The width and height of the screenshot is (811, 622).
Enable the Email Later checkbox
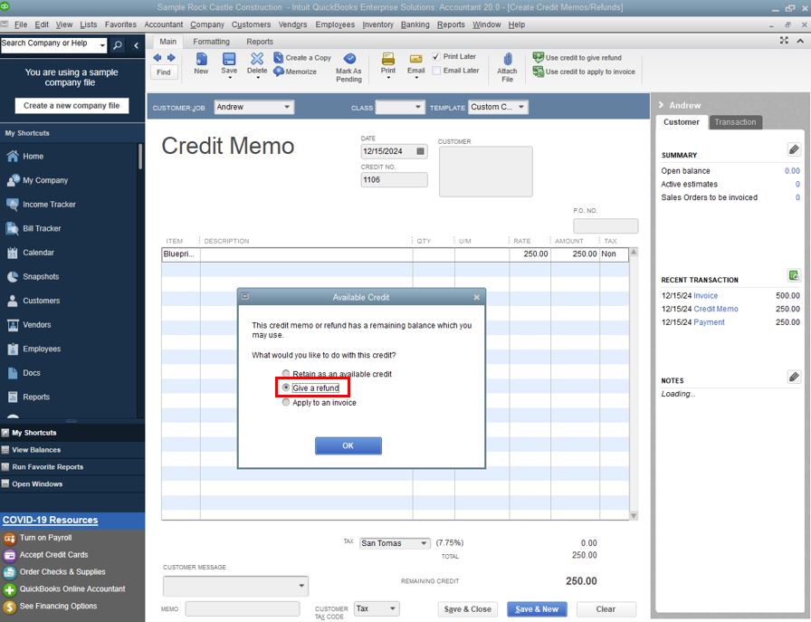pos(437,71)
